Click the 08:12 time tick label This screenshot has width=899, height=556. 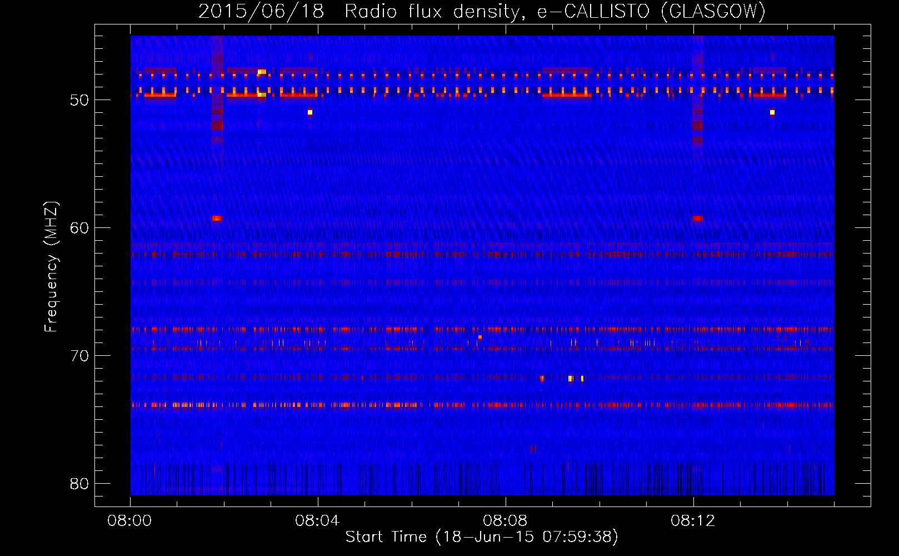(x=693, y=521)
